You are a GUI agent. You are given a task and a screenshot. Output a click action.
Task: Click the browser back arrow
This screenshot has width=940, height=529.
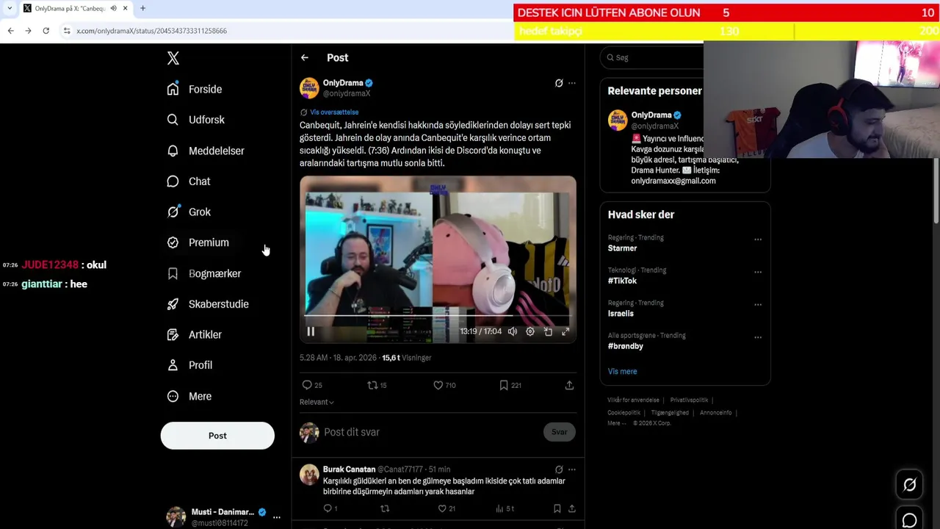(10, 31)
